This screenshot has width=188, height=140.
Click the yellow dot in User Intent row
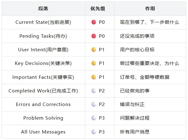click(x=94, y=49)
